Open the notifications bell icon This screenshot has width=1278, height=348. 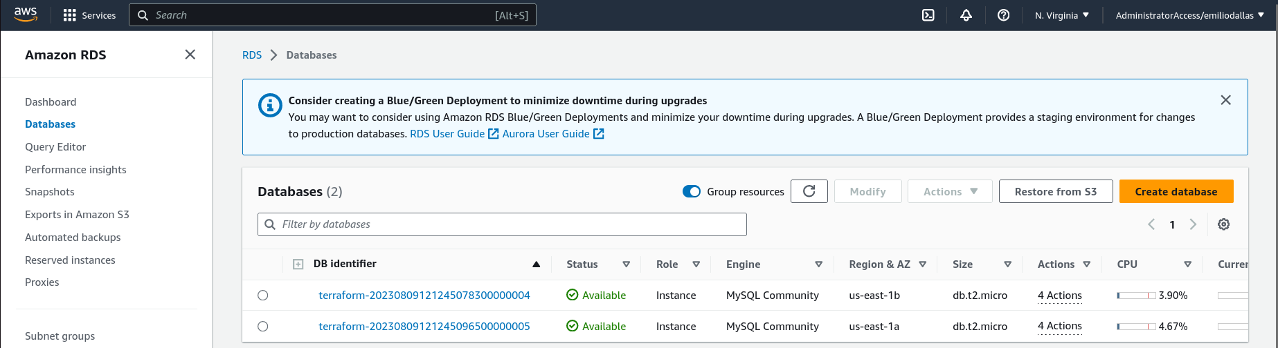coord(966,15)
